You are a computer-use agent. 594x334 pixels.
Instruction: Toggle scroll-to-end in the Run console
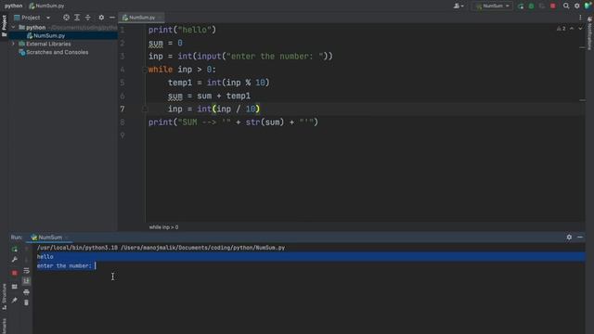pos(26,281)
